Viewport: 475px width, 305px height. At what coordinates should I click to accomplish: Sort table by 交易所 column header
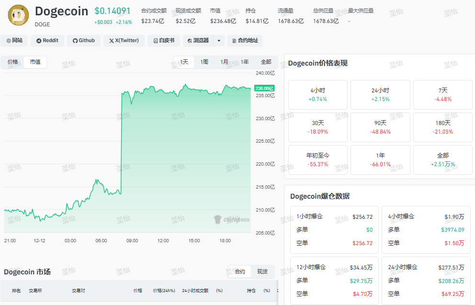[35, 291]
